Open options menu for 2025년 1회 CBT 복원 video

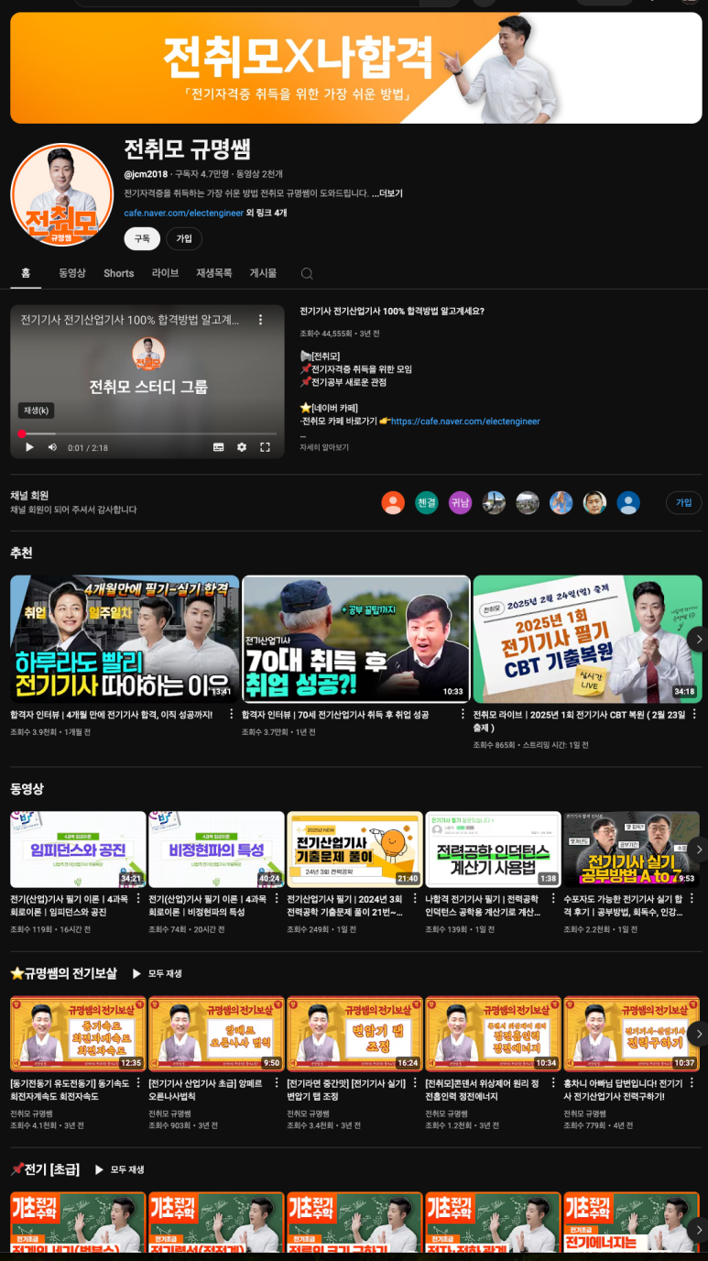click(x=694, y=715)
